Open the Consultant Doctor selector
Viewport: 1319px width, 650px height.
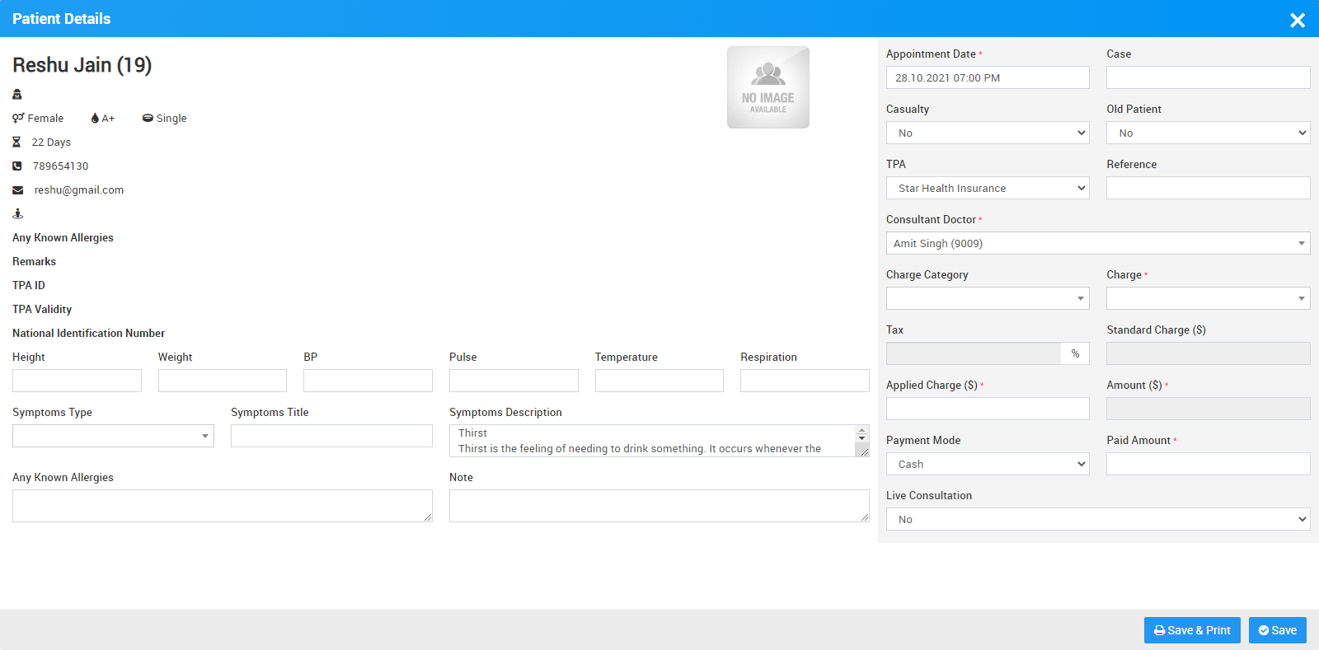pyautogui.click(x=1097, y=243)
